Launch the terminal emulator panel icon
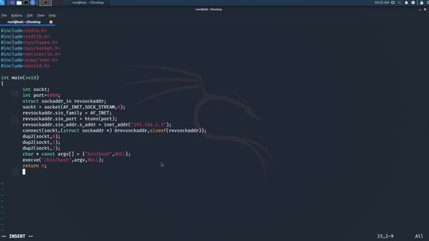 26,3
